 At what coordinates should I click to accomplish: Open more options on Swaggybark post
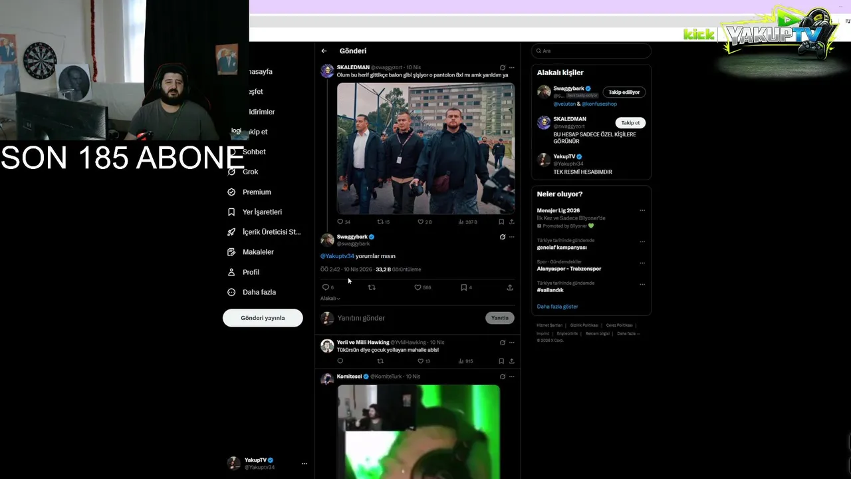pyautogui.click(x=511, y=236)
